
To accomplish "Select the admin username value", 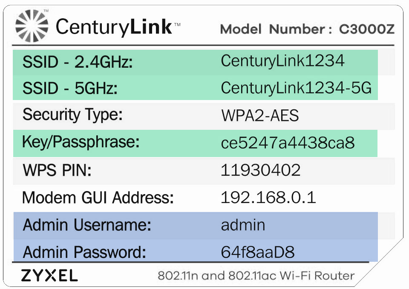I will point(243,225).
